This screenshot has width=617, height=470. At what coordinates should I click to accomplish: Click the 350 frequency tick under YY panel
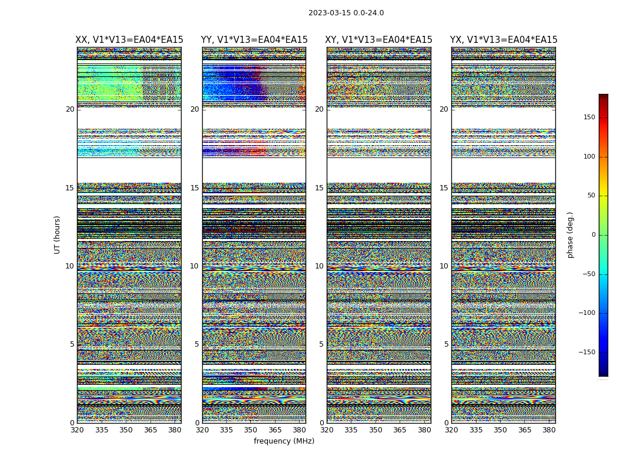pyautogui.click(x=251, y=430)
